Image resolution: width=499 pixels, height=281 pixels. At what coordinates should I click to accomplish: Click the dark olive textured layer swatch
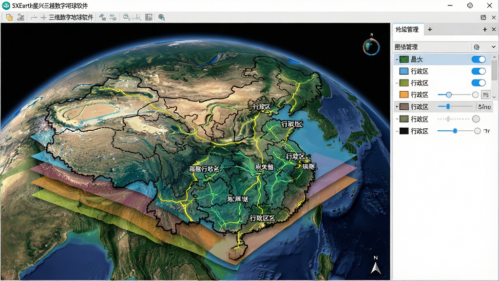[404, 119]
